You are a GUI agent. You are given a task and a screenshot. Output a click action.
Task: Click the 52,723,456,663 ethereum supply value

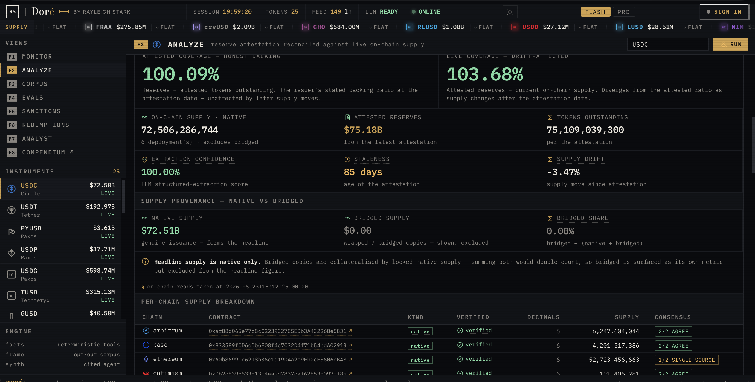click(614, 360)
